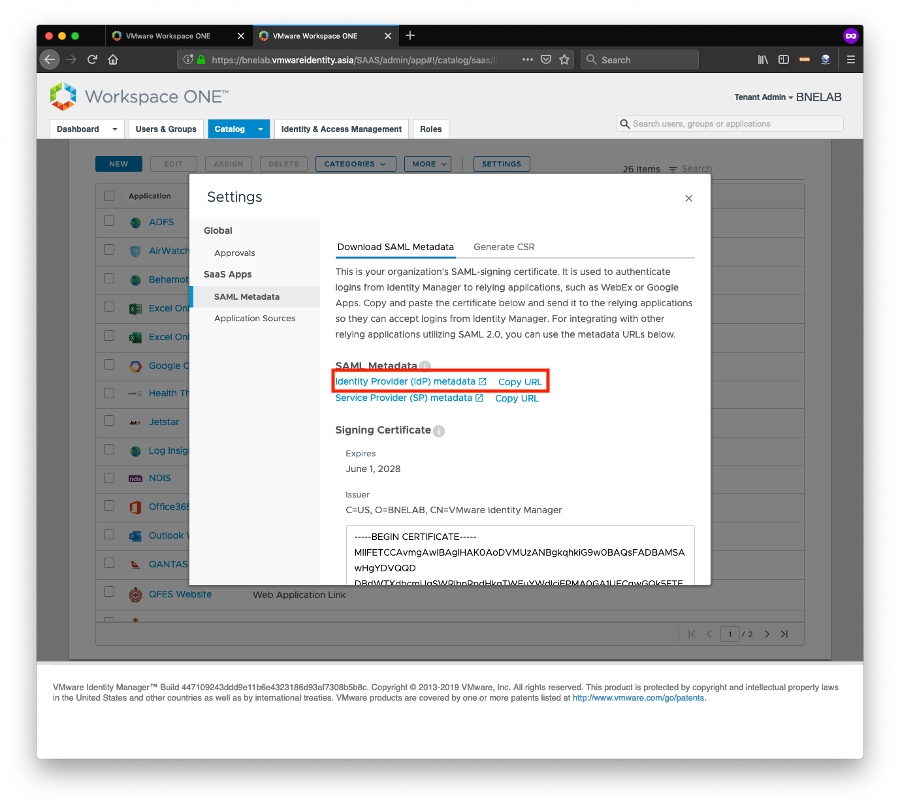
Task: Open Service Provider (SP) metadata link
Action: pyautogui.click(x=409, y=398)
